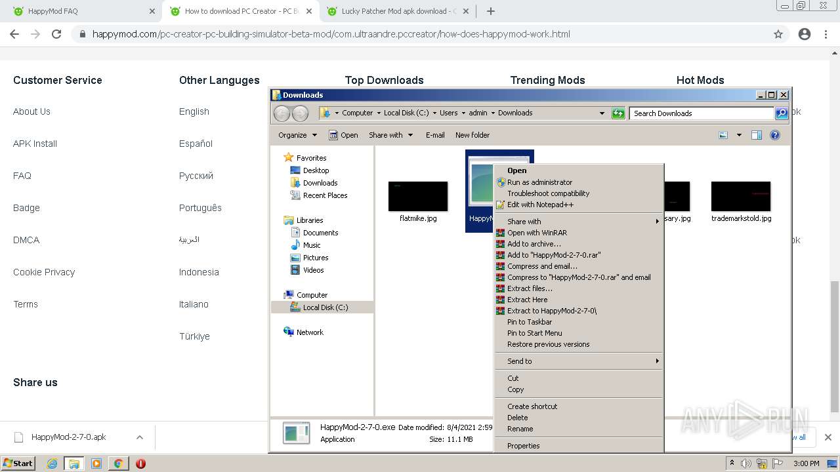Image resolution: width=840 pixels, height=472 pixels.
Task: Open the DMCA link
Action: tap(26, 240)
